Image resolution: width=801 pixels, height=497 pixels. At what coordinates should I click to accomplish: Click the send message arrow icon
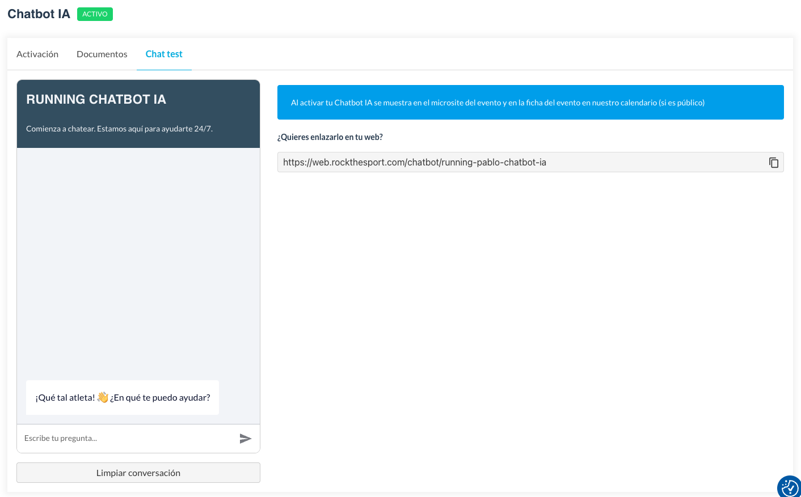point(245,439)
